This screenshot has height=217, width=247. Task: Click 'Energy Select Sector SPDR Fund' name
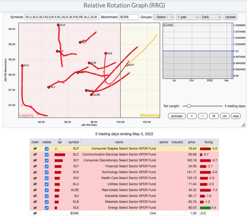tap(132, 208)
